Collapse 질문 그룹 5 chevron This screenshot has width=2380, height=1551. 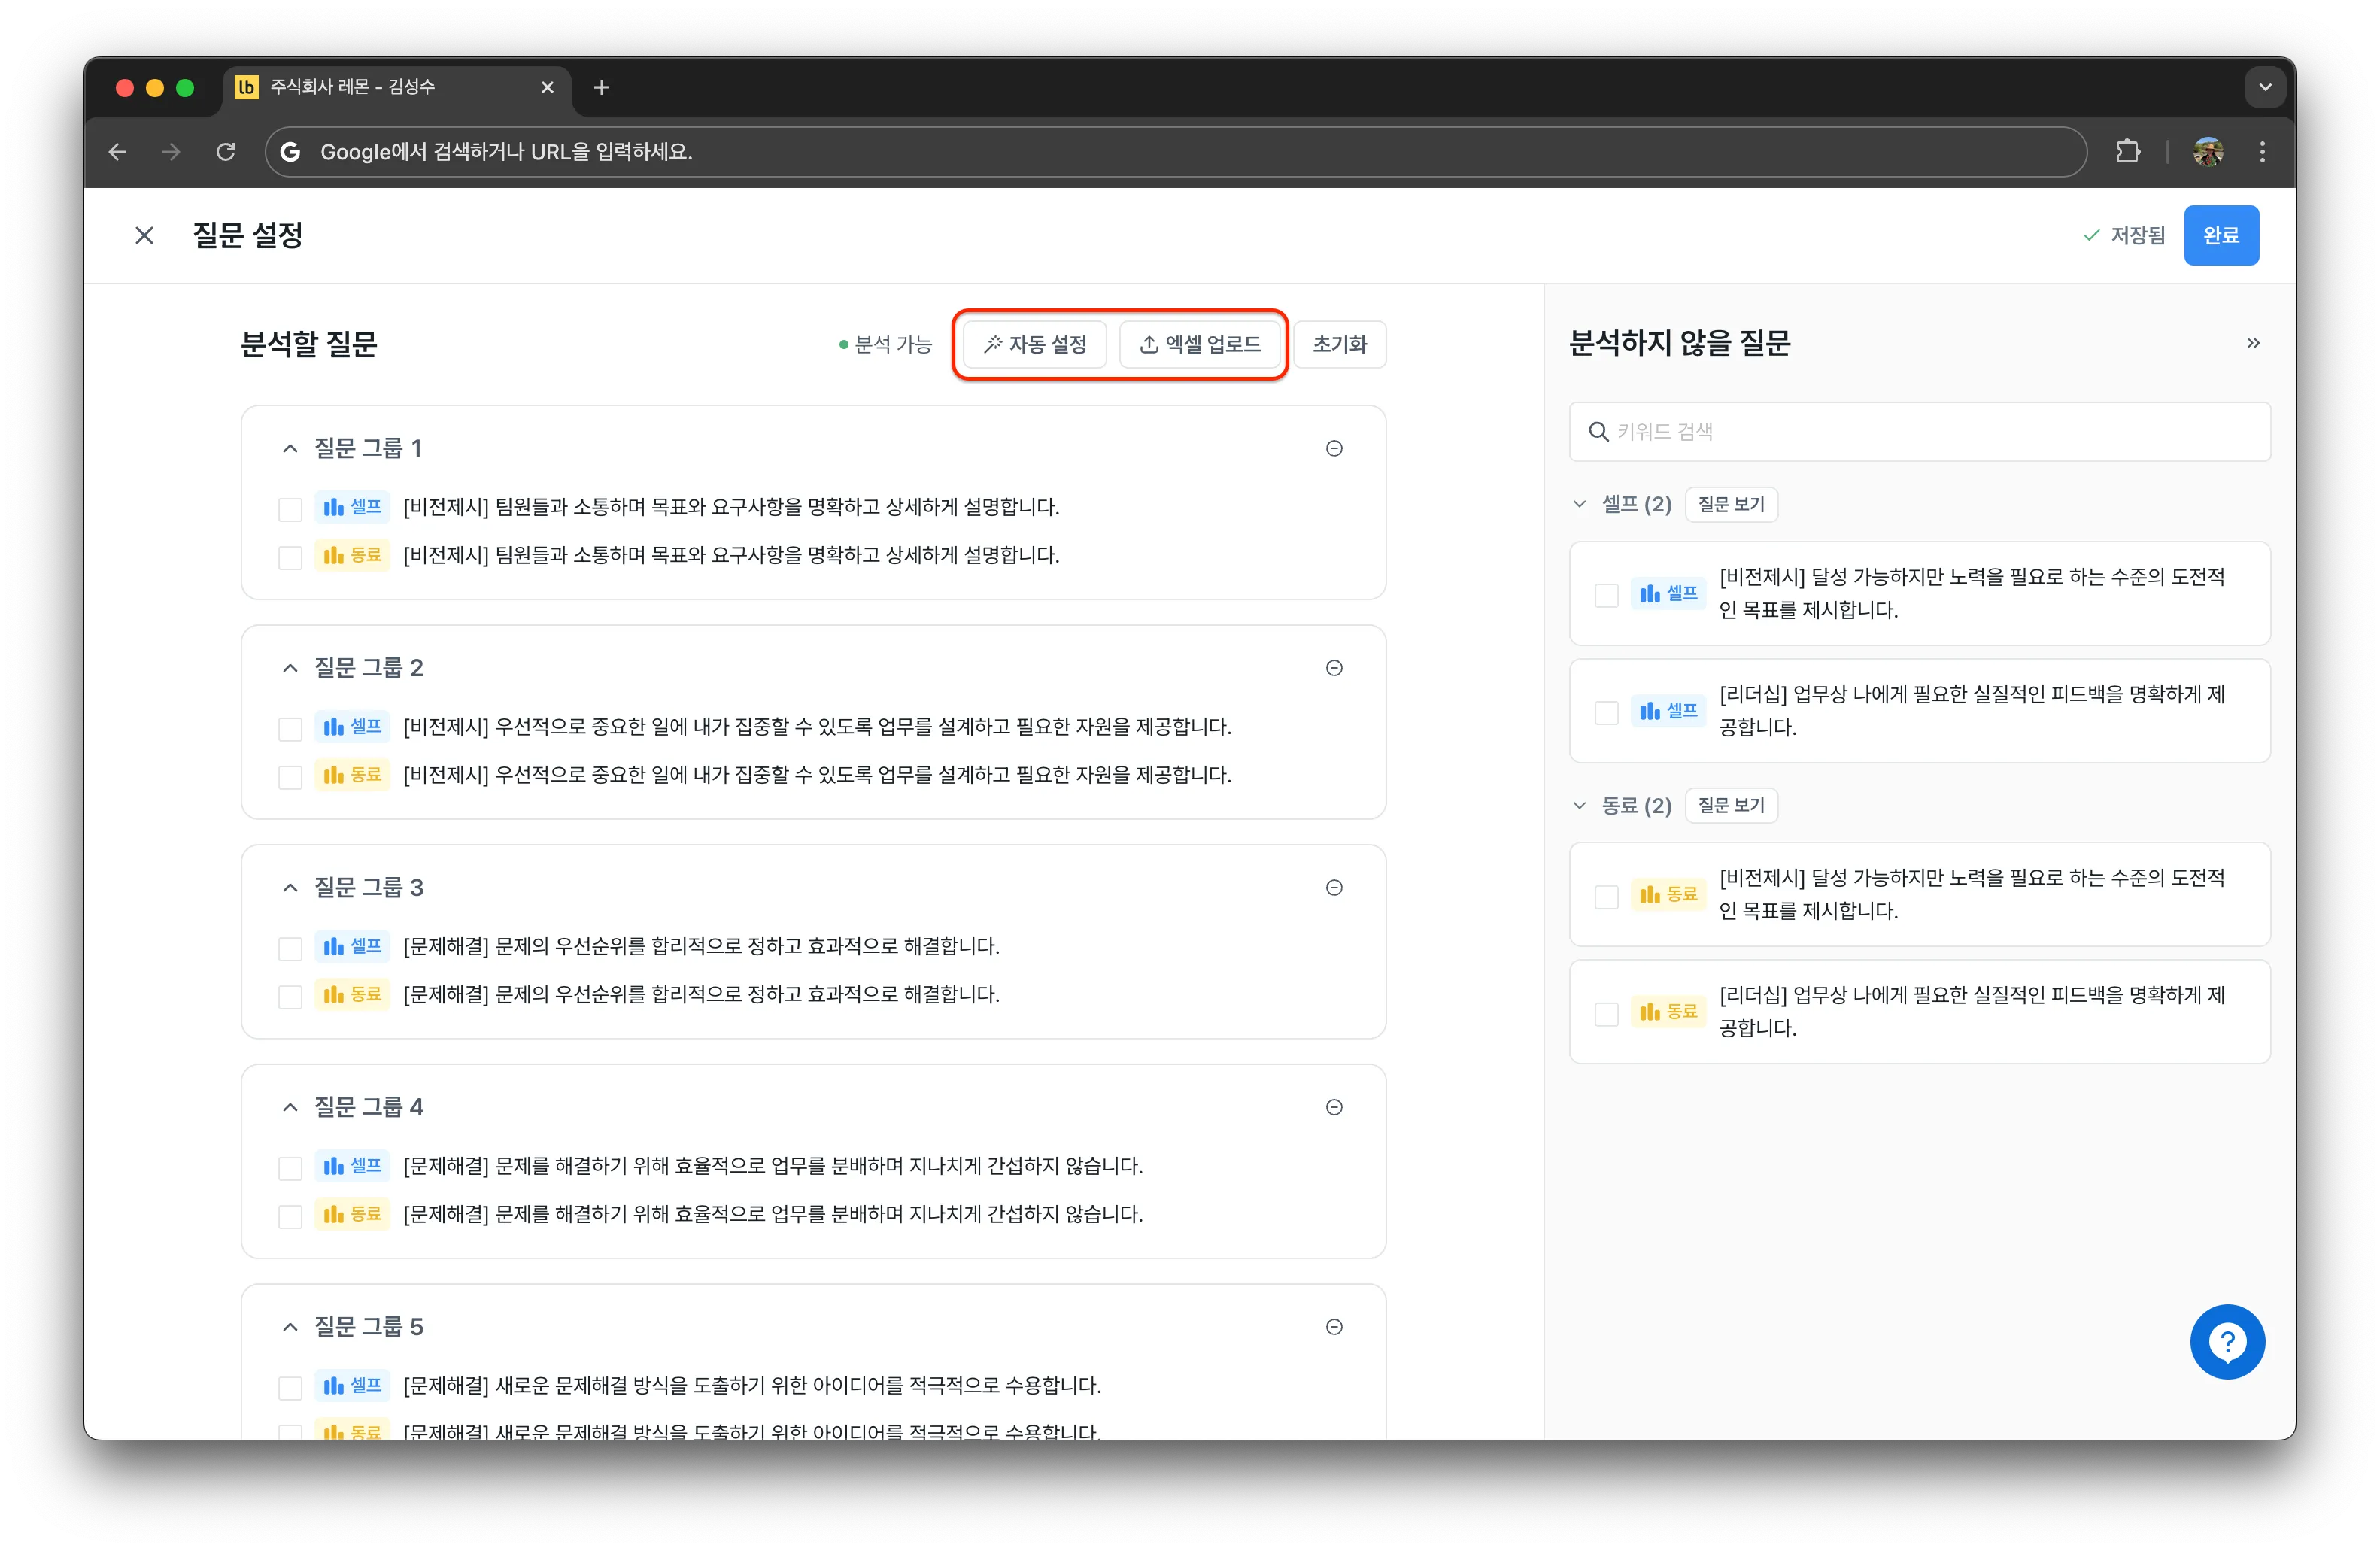coord(290,1327)
